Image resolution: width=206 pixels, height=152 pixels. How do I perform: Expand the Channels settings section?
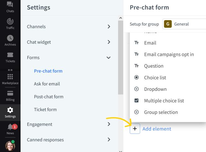tap(69, 26)
